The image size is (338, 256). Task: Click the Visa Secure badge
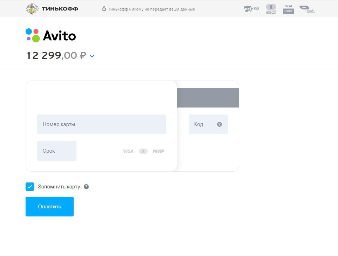289,9
